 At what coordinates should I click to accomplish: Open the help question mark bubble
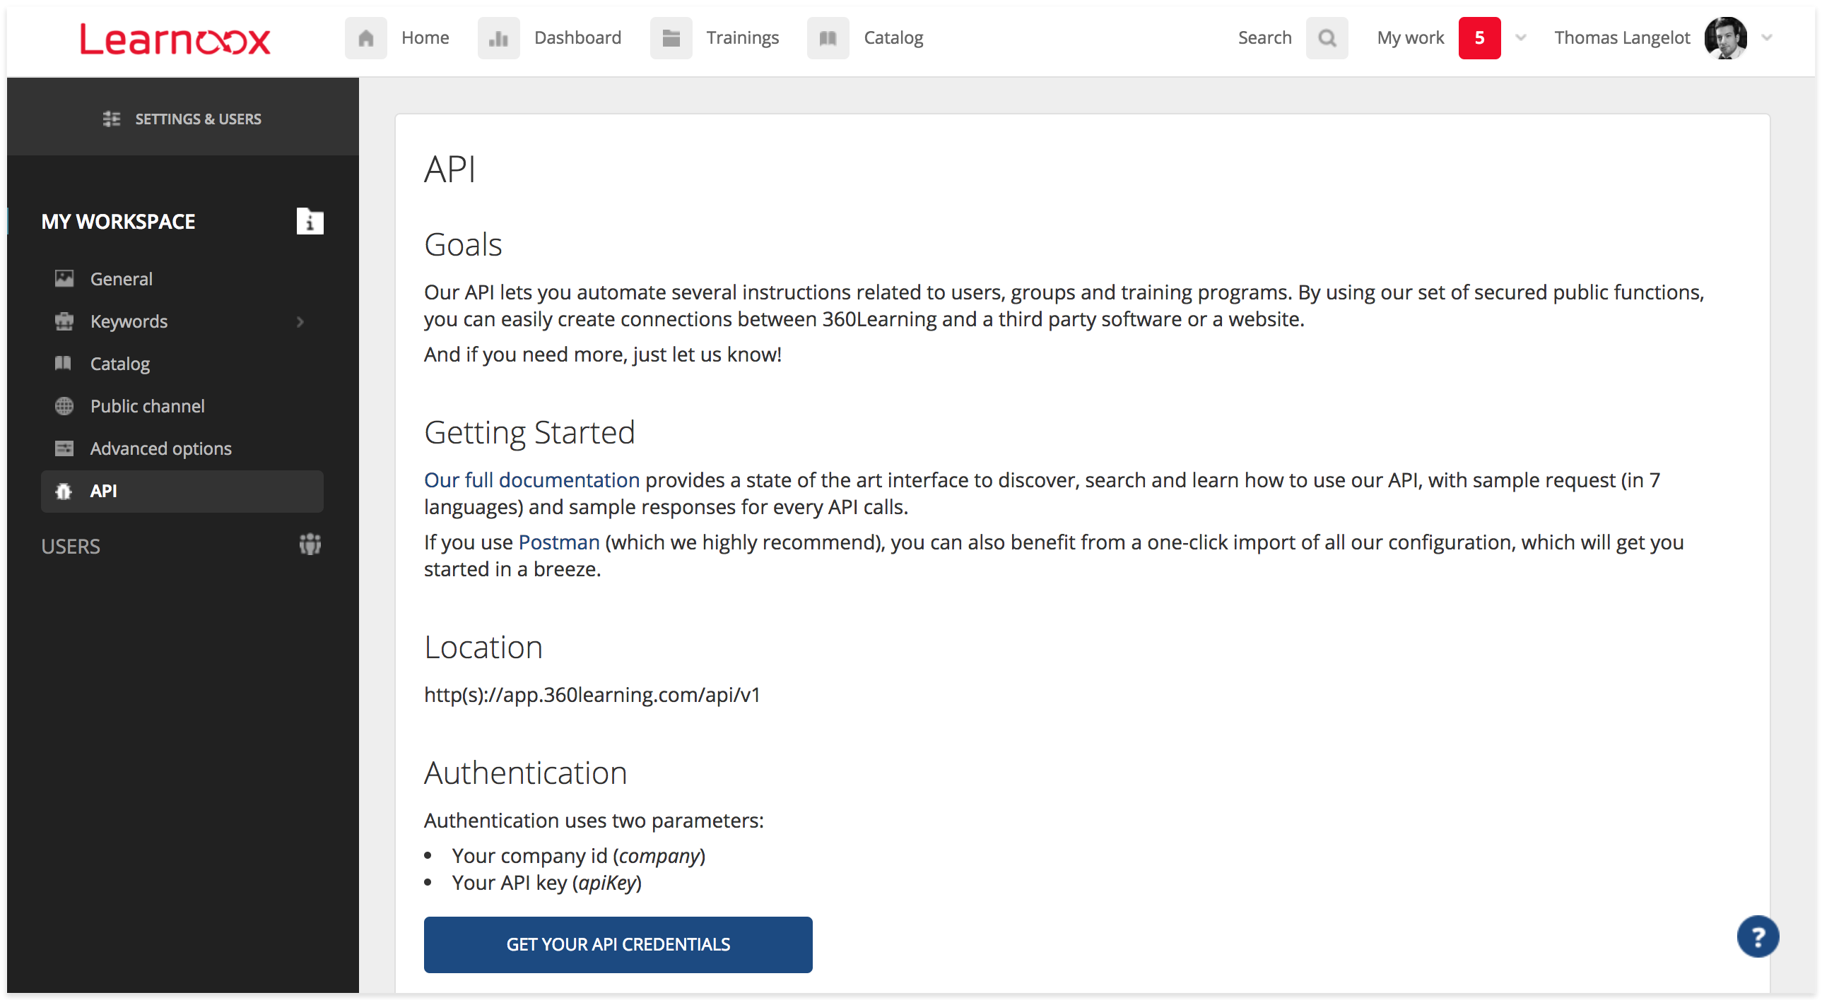point(1757,936)
